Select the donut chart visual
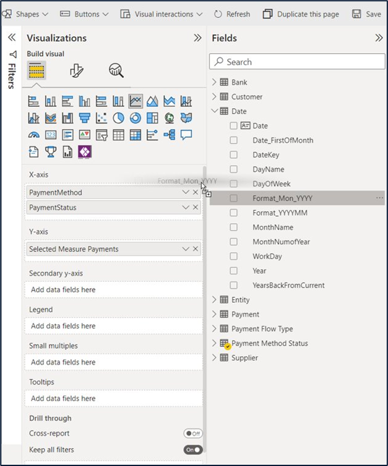388x466 pixels. 136,118
